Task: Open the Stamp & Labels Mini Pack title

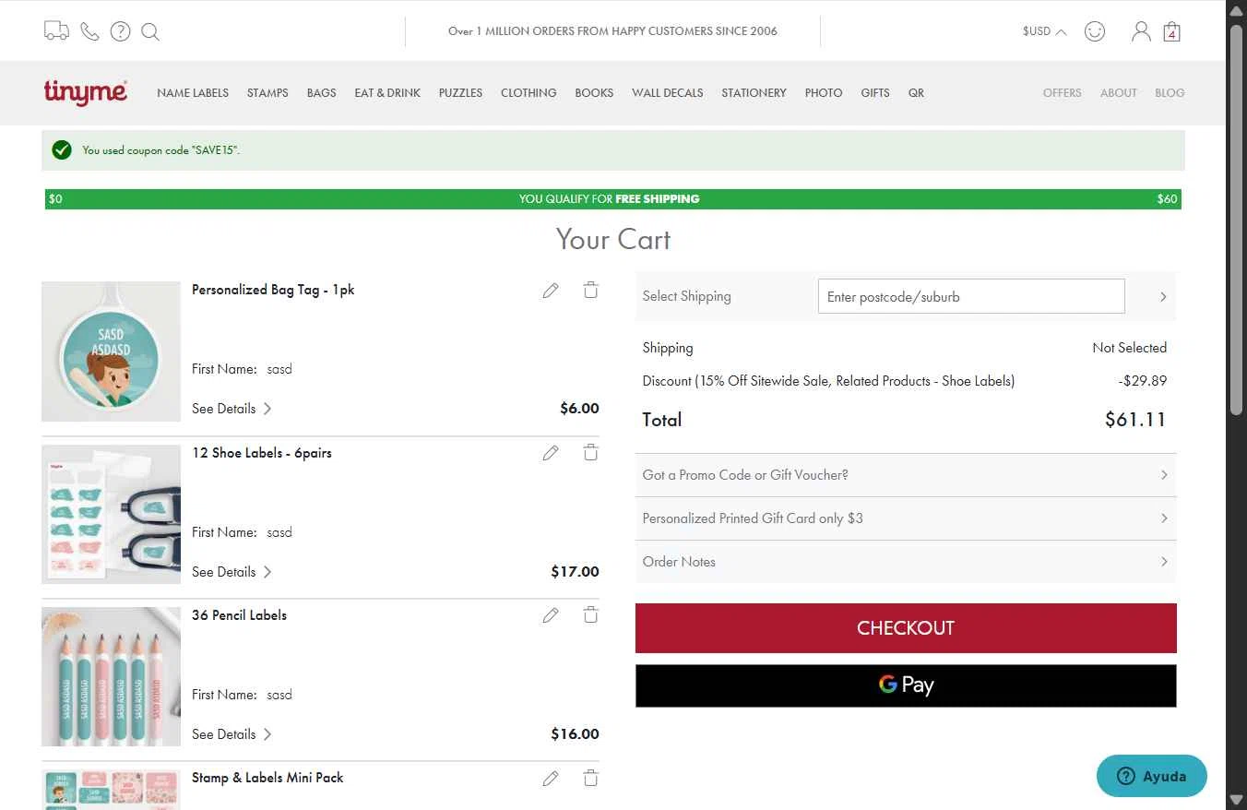Action: (x=267, y=778)
